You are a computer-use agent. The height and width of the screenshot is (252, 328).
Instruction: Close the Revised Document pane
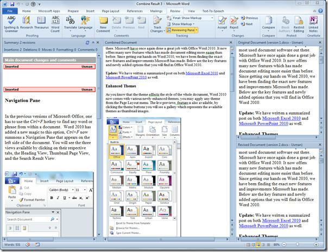tap(320, 145)
